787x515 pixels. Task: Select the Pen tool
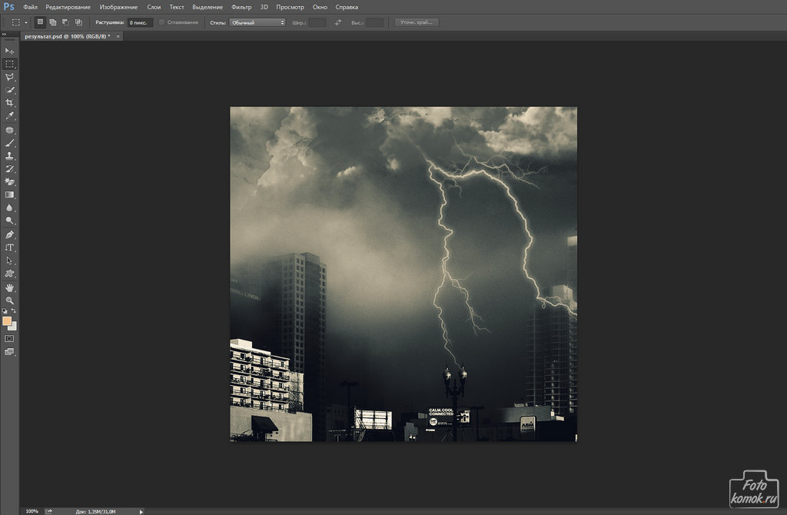(10, 234)
